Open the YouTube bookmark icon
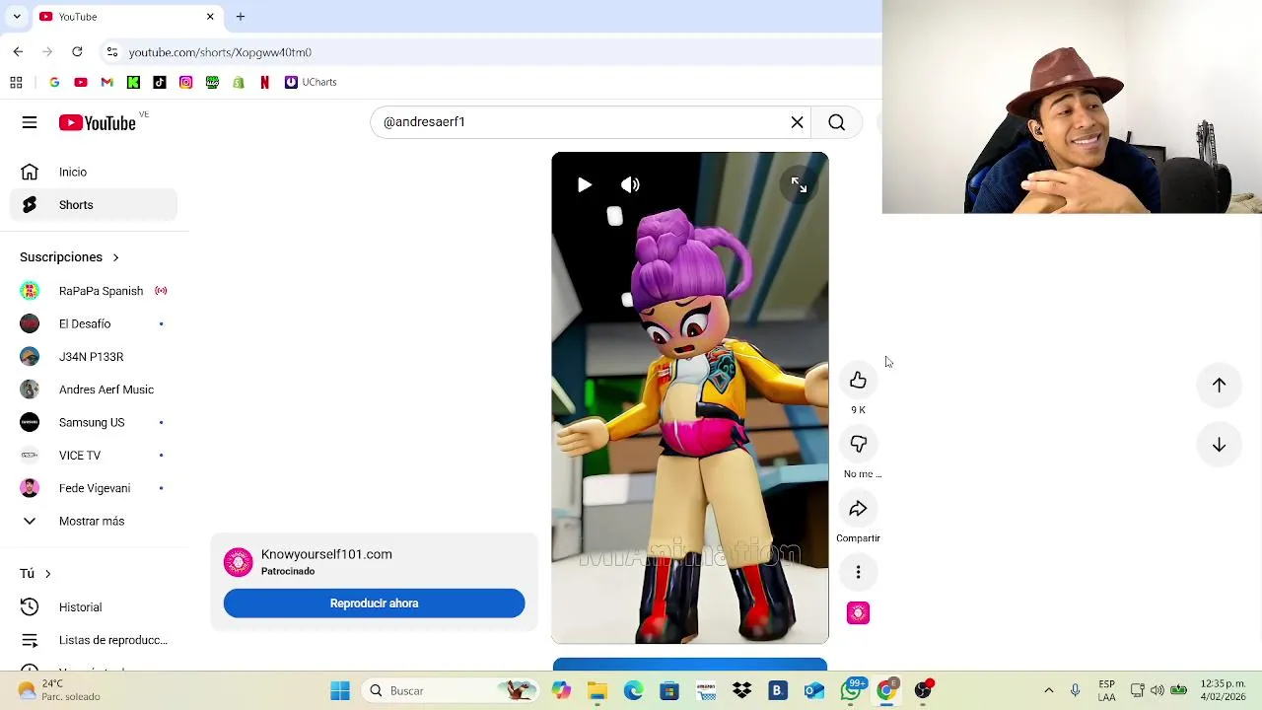 click(81, 82)
